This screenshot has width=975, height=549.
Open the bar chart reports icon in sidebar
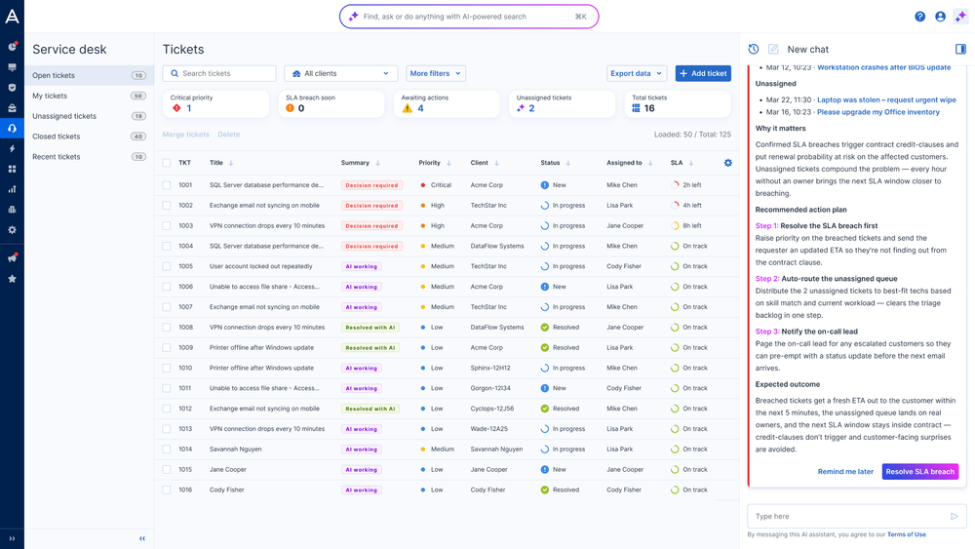pos(12,189)
